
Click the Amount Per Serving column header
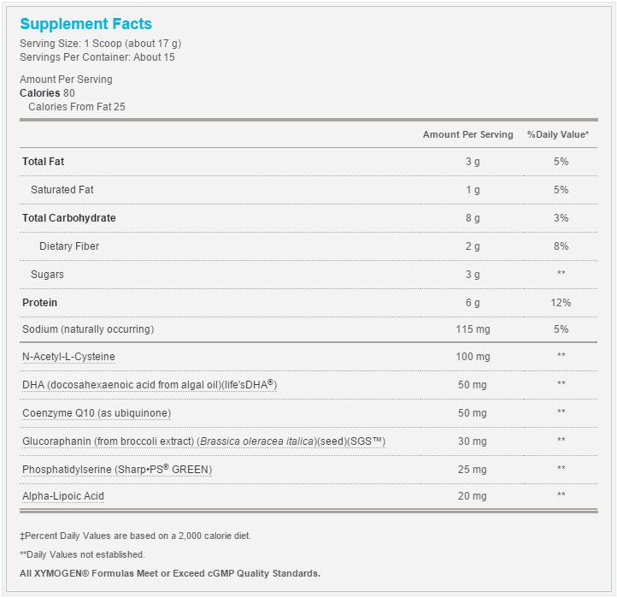pyautogui.click(x=467, y=134)
